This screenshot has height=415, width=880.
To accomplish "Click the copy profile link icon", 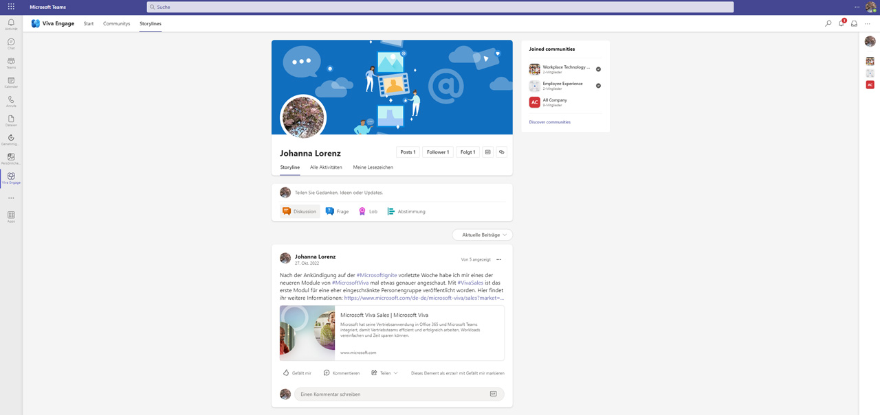I will tap(502, 152).
